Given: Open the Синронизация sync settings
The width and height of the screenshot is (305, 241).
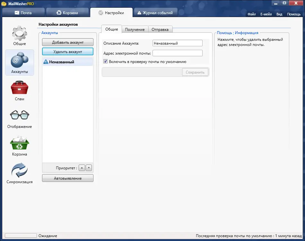Looking at the screenshot, I should [x=20, y=173].
